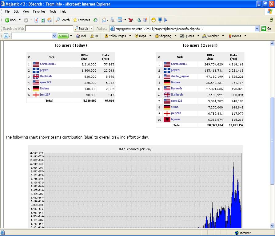The image size is (275, 236).
Task: Stop loading with the red X page icon
Action: [x=36, y=20]
